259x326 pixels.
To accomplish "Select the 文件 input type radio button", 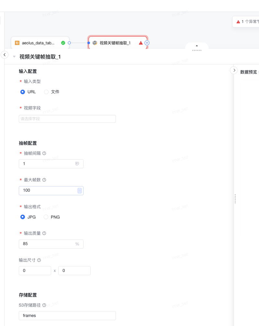I will [x=46, y=92].
